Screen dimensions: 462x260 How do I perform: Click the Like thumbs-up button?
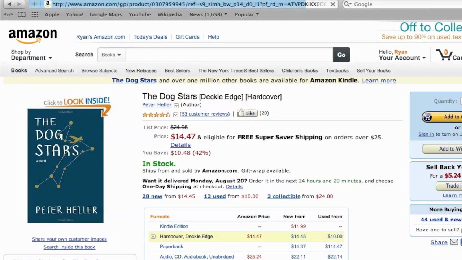point(247,113)
